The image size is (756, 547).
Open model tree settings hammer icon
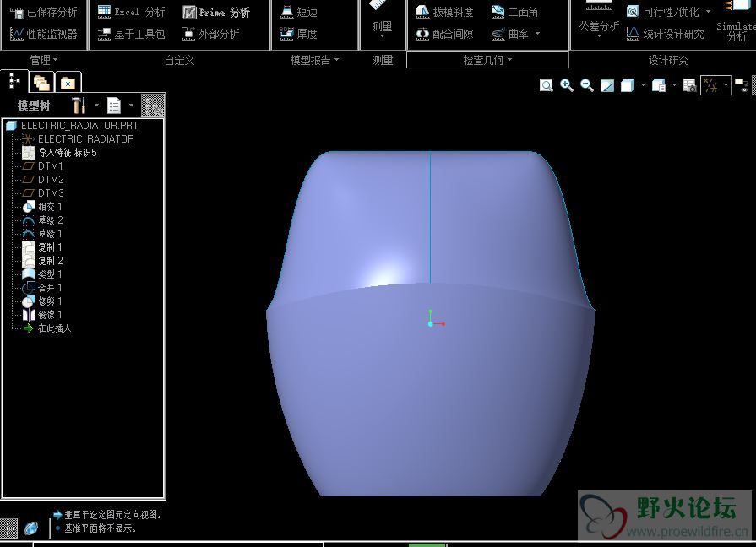tap(79, 105)
